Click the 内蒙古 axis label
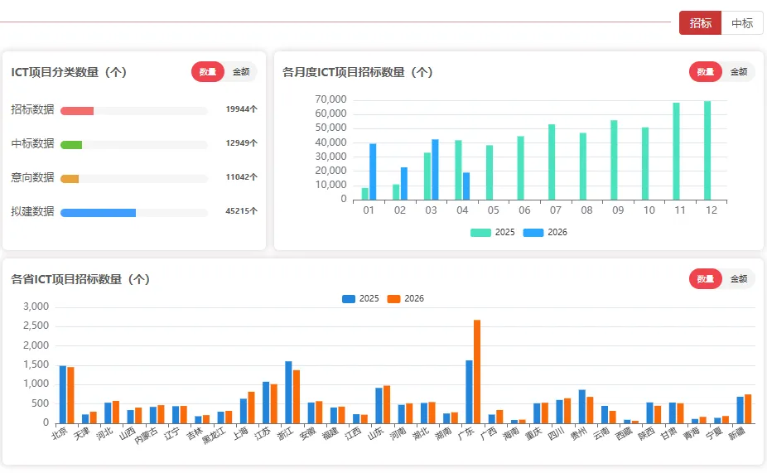The image size is (767, 473). [146, 435]
